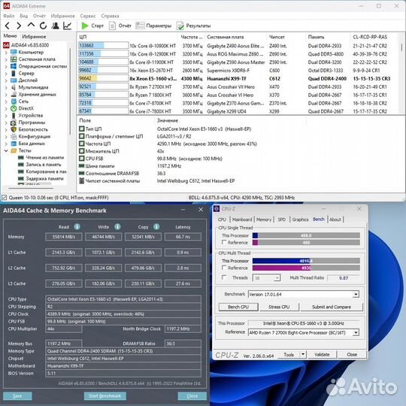Toggle the Тип ЦП field checkbox
406x406 pixels.
81,129
